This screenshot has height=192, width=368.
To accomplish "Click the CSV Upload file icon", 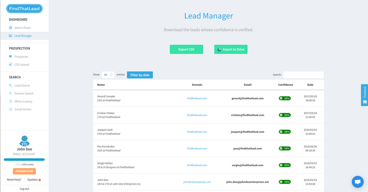I will 10,65.
